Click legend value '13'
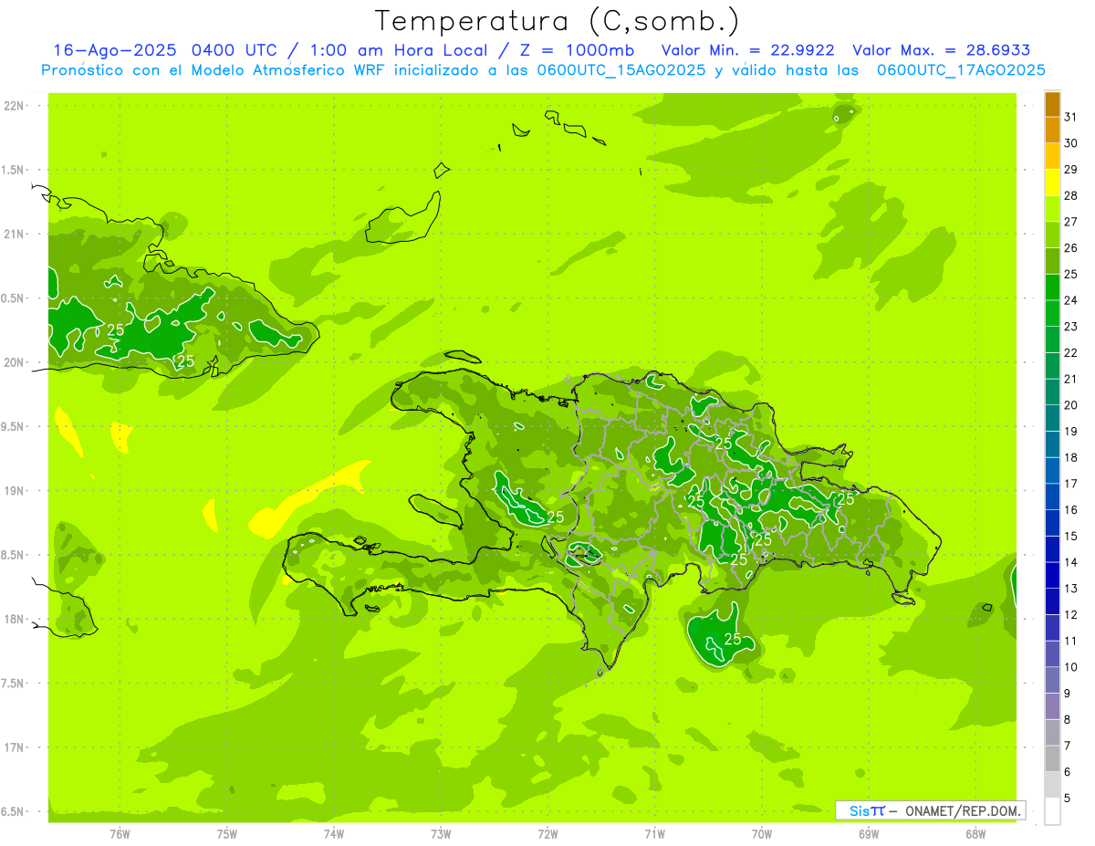Screen dimensions: 1095x846 [x=1070, y=589]
